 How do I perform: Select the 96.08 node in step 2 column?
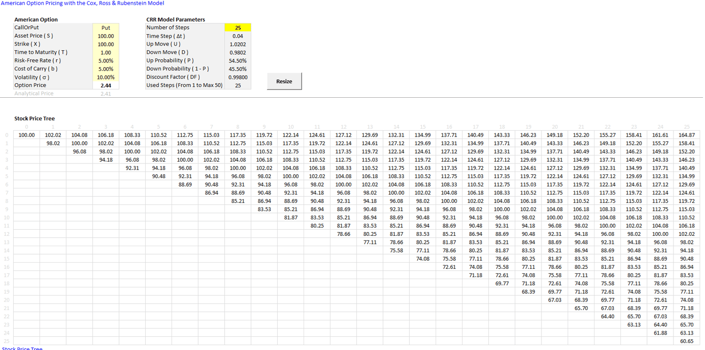coord(79,152)
